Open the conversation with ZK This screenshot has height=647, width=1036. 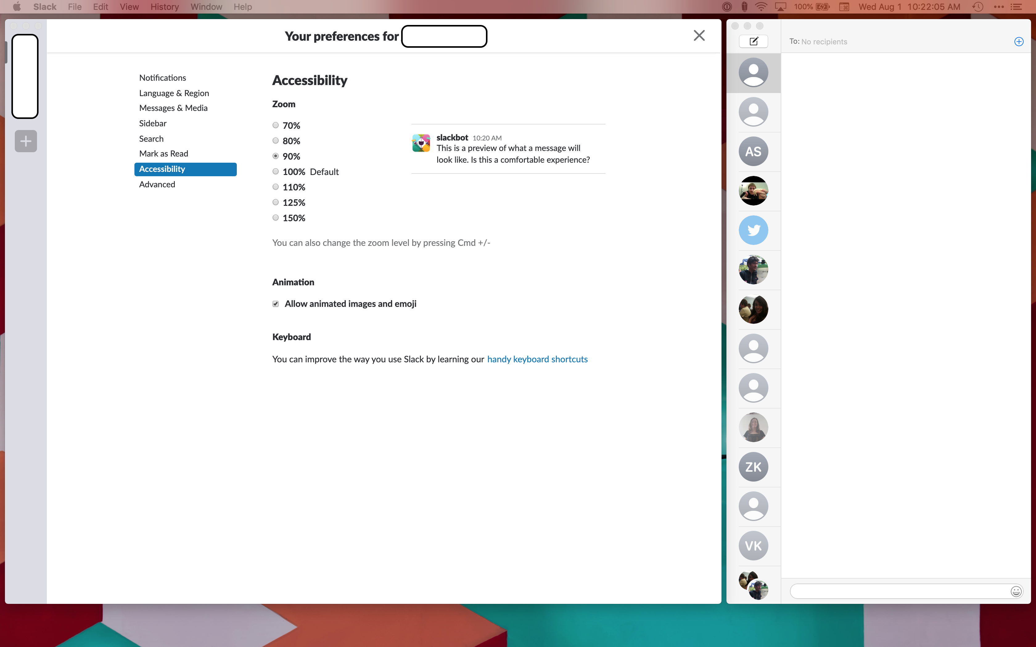753,466
